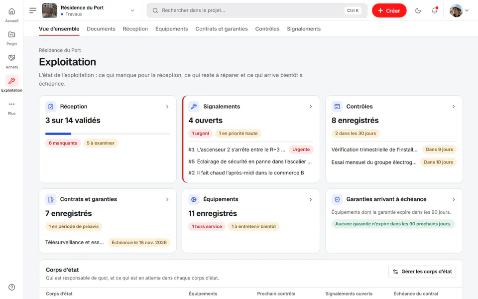The width and height of the screenshot is (478, 299).
Task: Click the Réception card clipboard icon
Action: pos(51,107)
